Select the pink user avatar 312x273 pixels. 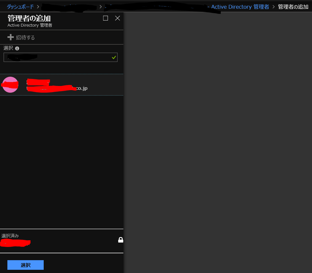click(10, 85)
